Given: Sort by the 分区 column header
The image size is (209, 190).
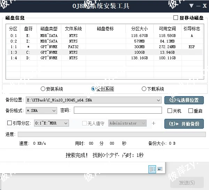Looking at the screenshot, I should click(x=13, y=29).
